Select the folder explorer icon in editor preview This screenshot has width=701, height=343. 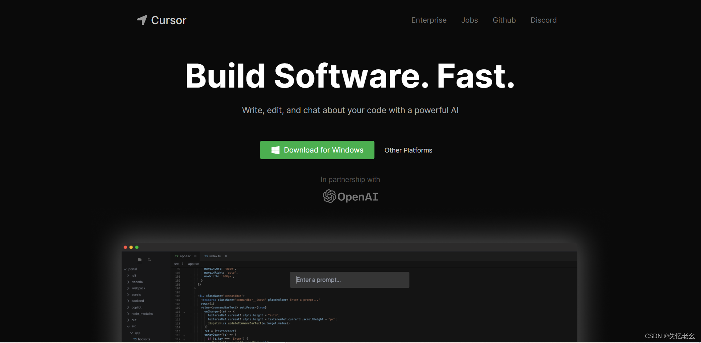pyautogui.click(x=140, y=259)
